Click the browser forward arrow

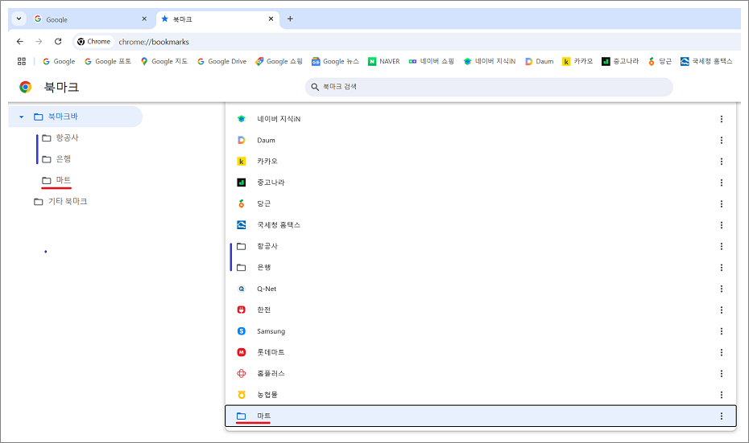[39, 42]
